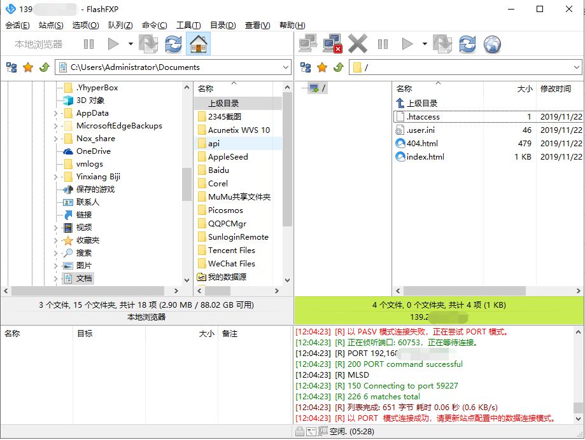Image resolution: width=585 pixels, height=440 pixels.
Task: Click the remote transfer play icon
Action: pyautogui.click(x=407, y=44)
